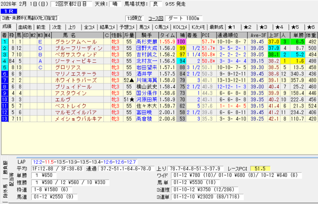Click the blue 1R race label
Screen dimensions: 318x204
point(8,11)
